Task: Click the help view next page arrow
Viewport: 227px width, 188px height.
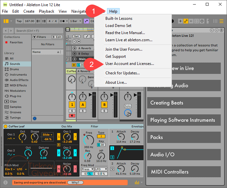Action: click(217, 30)
